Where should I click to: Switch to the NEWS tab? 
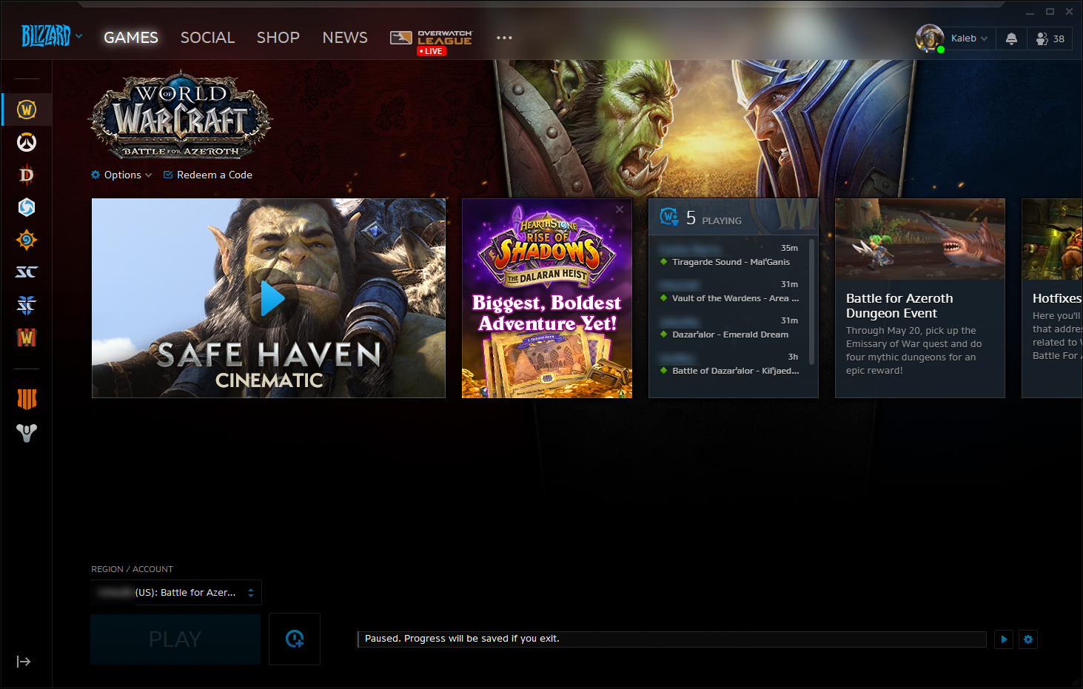pyautogui.click(x=345, y=38)
